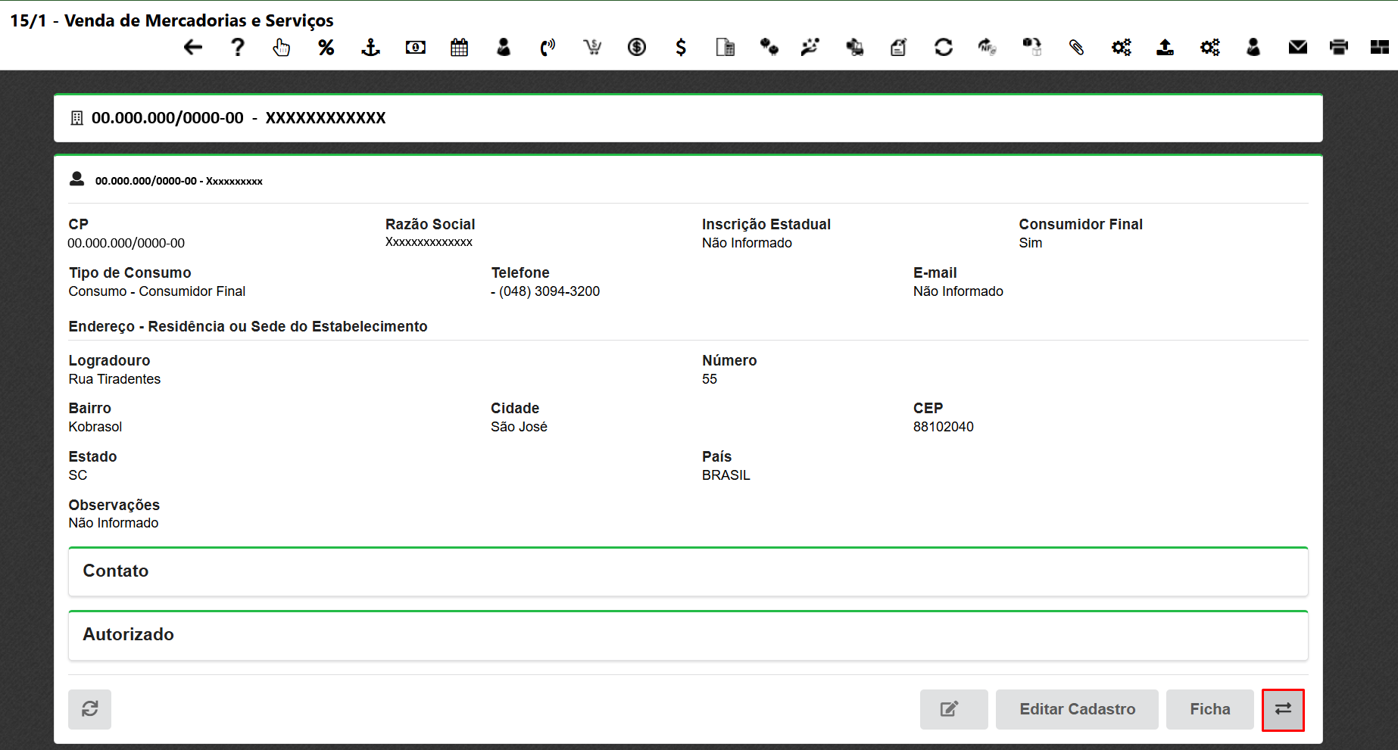Click the back arrow icon
Image resolution: width=1398 pixels, height=750 pixels.
pos(193,48)
